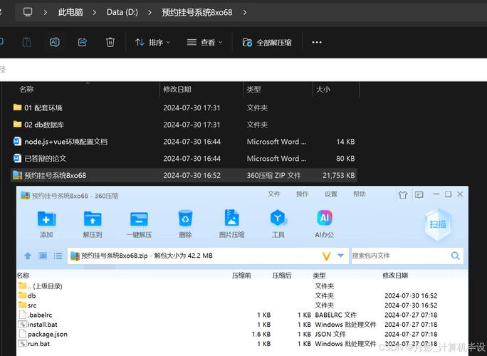This screenshot has height=356, width=487.
Task: Expand chevron after 此电脑 in address bar
Action: tap(95, 12)
